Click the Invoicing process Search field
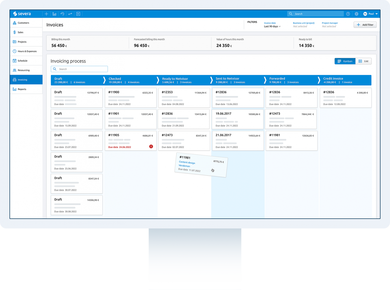Image resolution: width=390 pixels, height=290 pixels. pyautogui.click(x=79, y=69)
